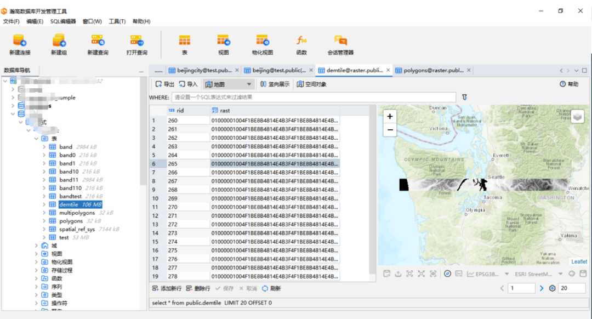The height and width of the screenshot is (319, 592).
Task: Click the 表 table toolbar icon
Action: coord(185,41)
